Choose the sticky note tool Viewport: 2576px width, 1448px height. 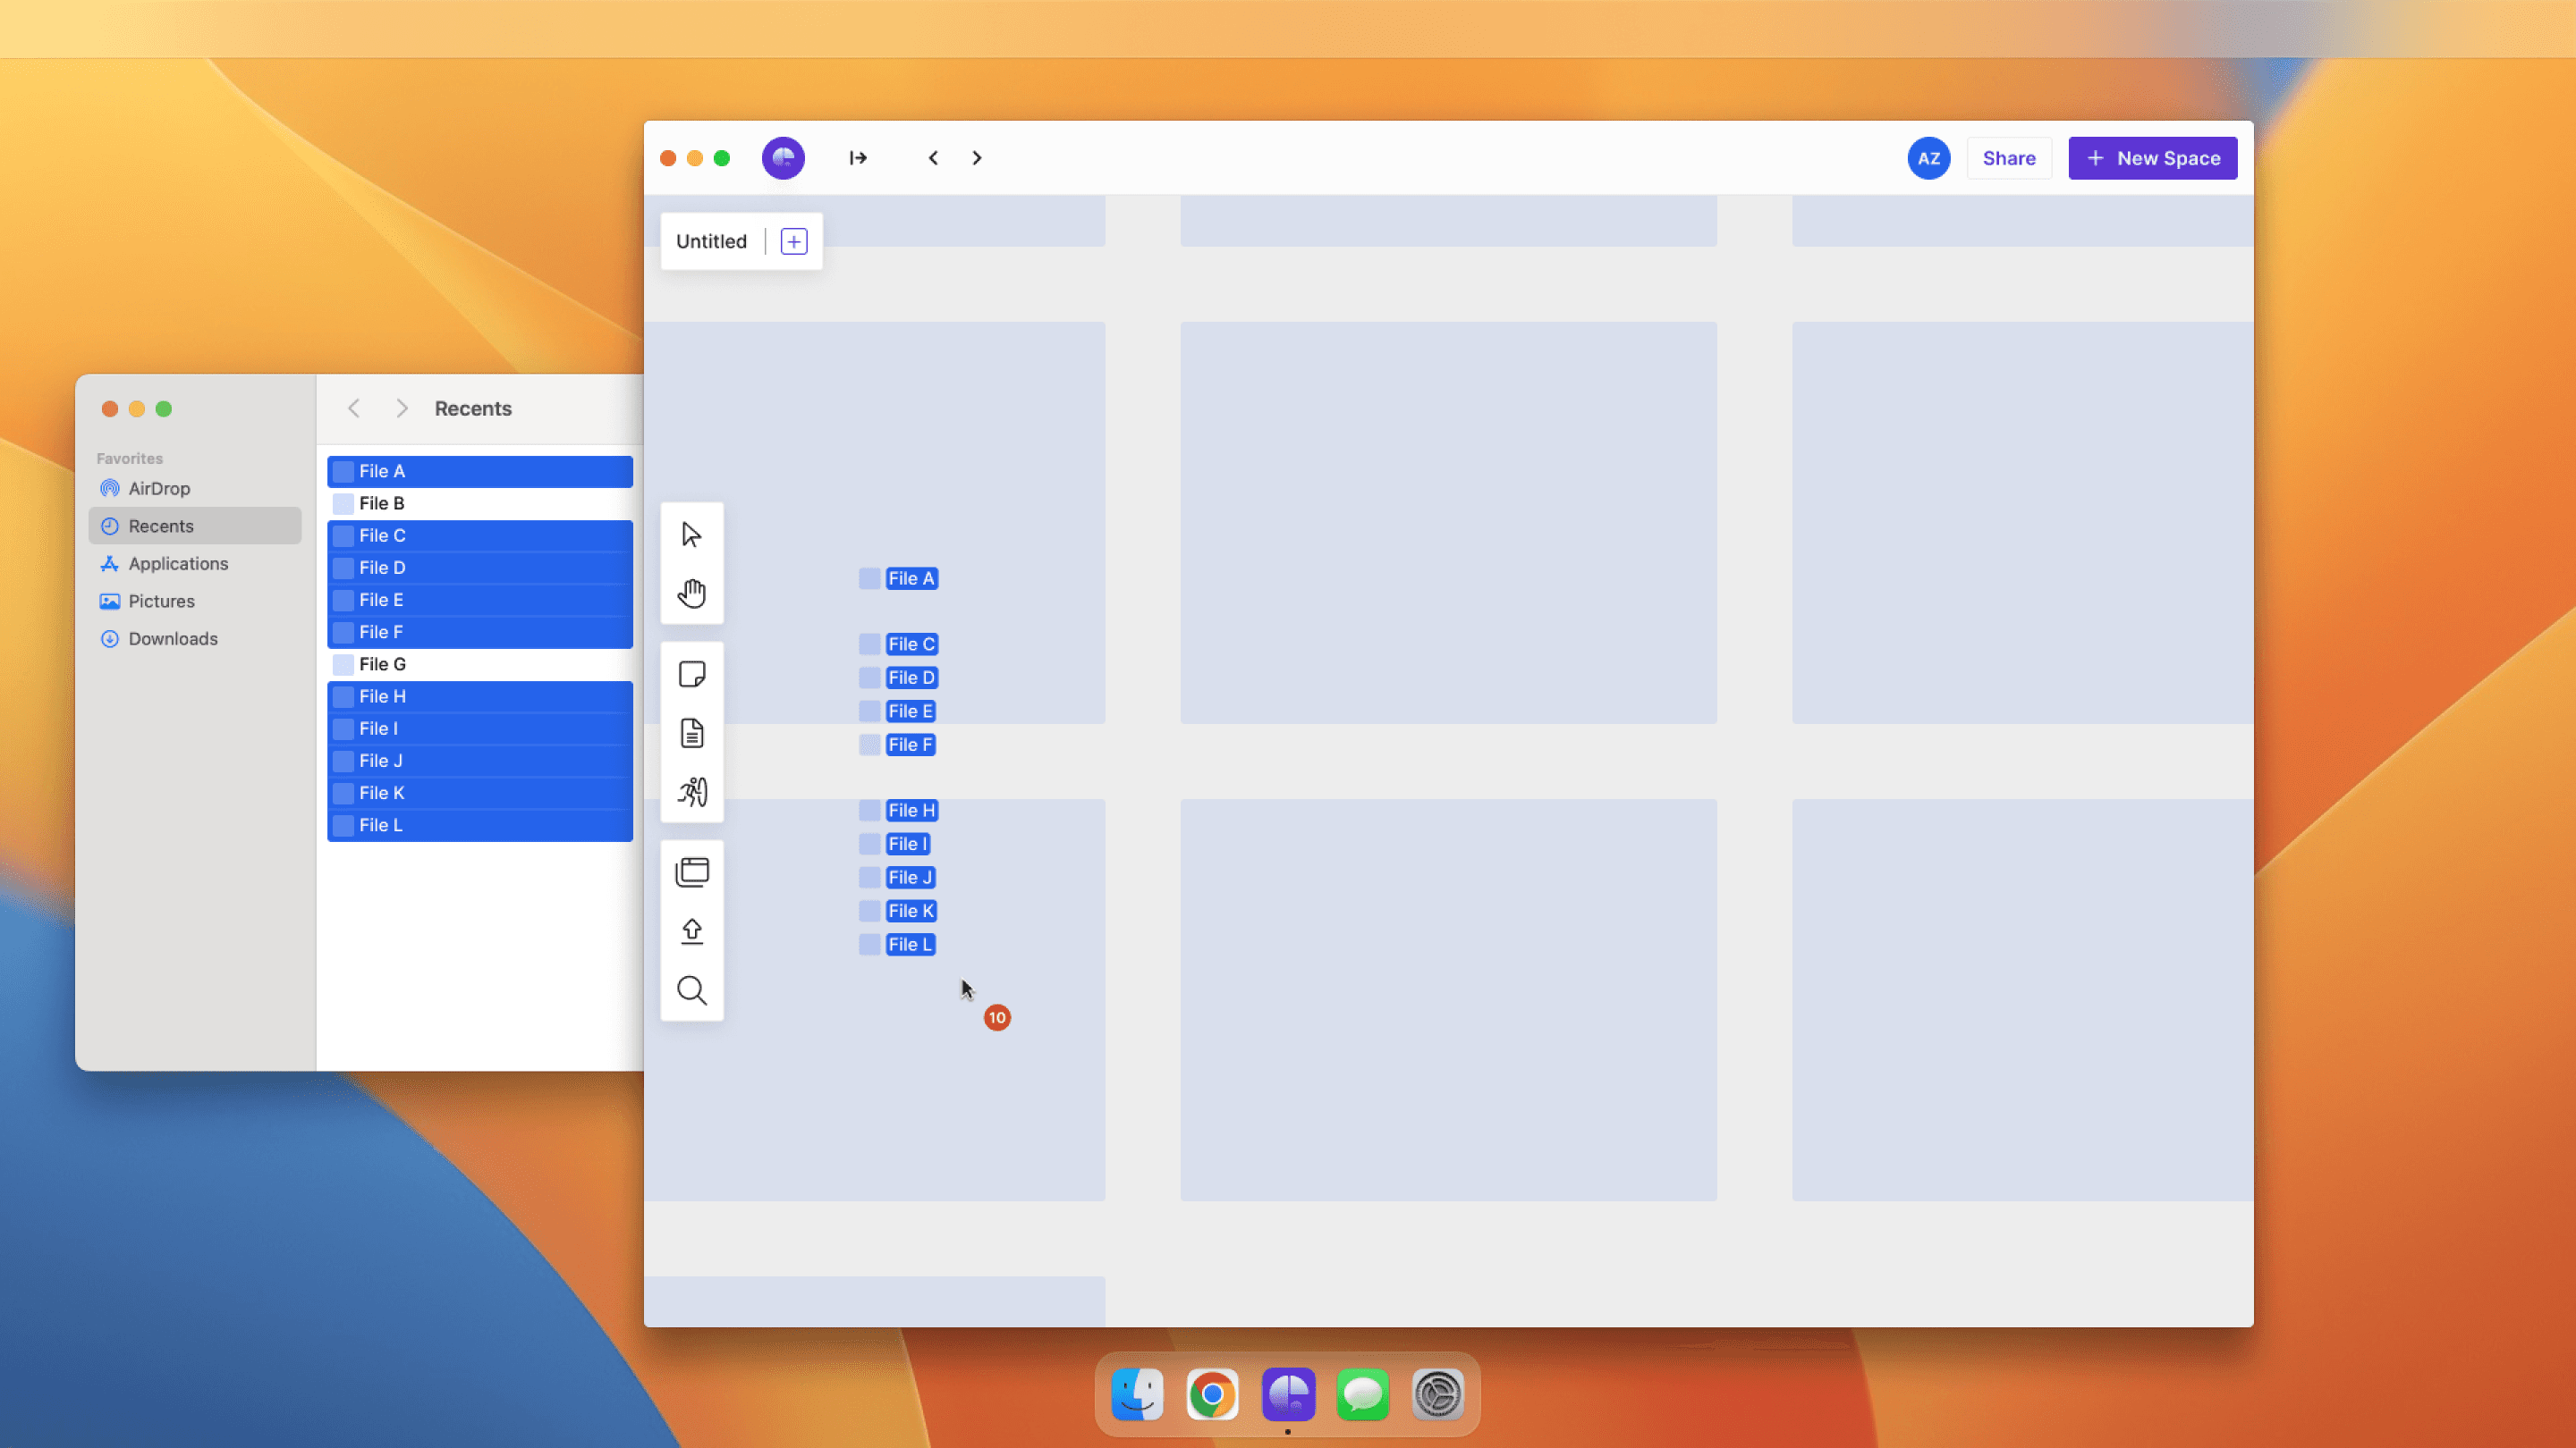[x=691, y=675]
